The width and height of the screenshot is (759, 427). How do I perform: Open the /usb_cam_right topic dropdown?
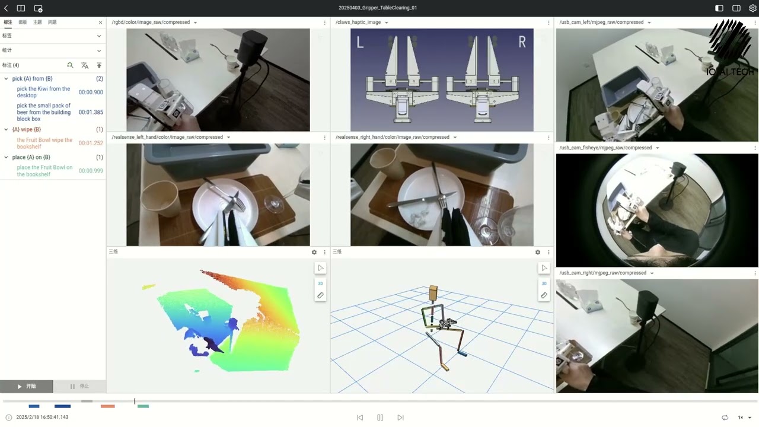point(652,273)
